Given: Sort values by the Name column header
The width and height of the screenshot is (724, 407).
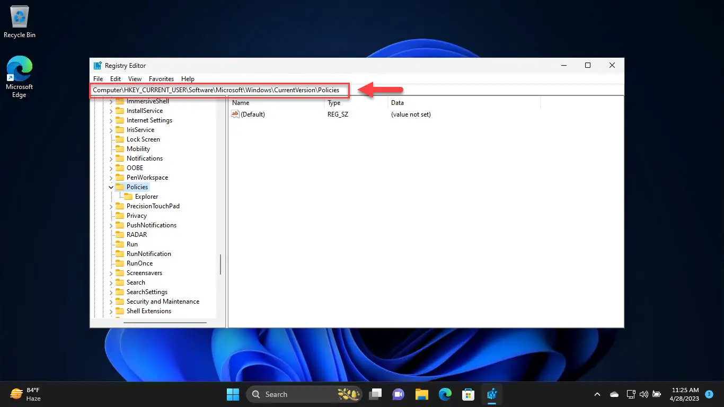Looking at the screenshot, I should click(276, 103).
